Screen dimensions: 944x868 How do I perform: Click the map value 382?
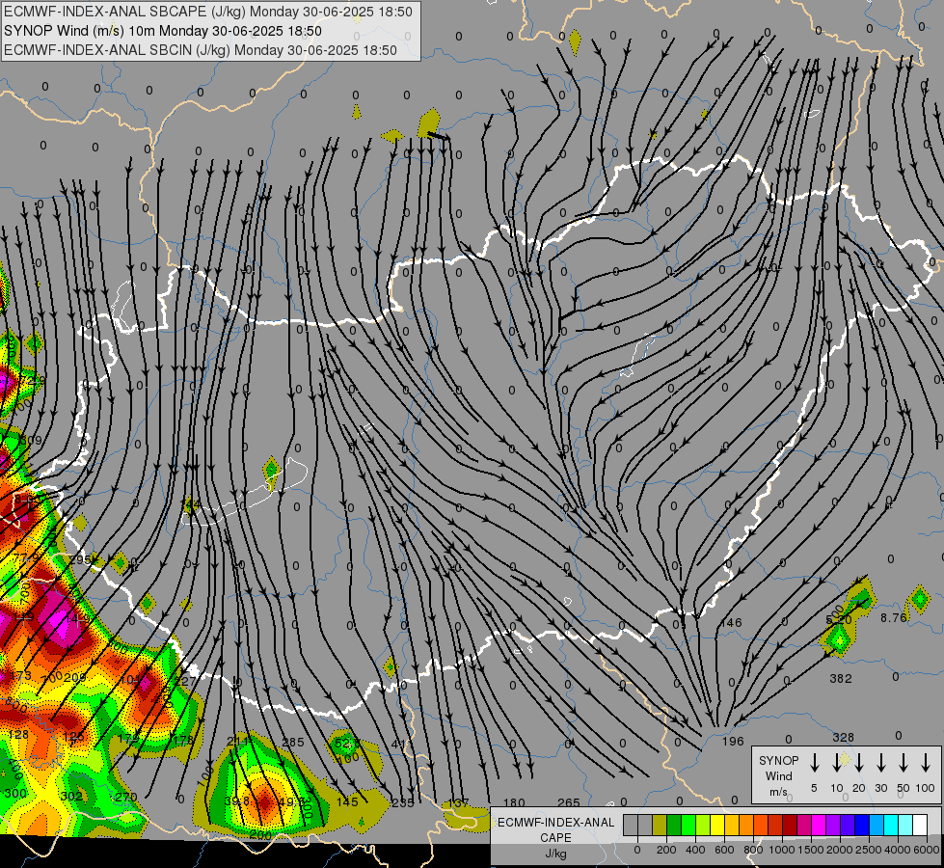pos(841,679)
